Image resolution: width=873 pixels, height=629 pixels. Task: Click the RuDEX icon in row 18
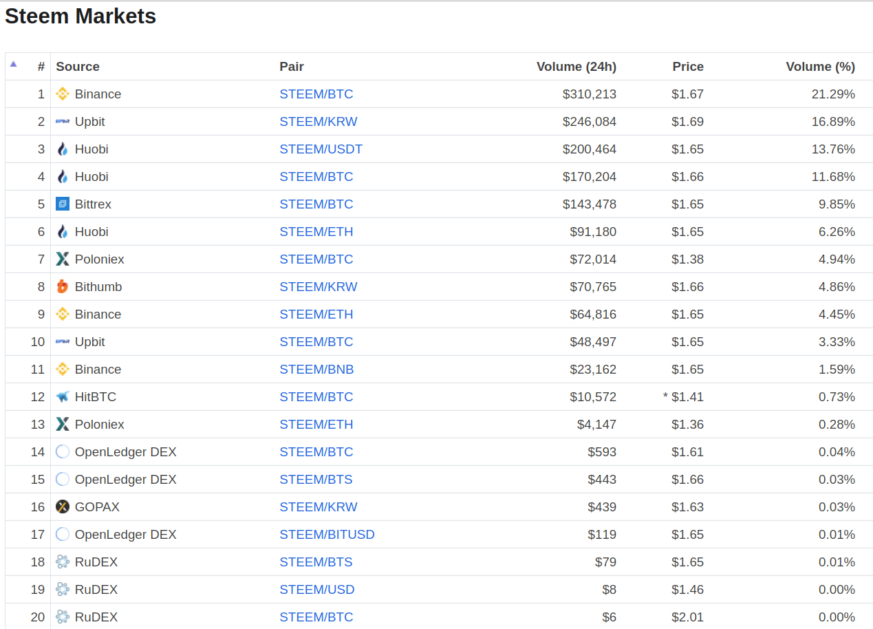[x=63, y=562]
